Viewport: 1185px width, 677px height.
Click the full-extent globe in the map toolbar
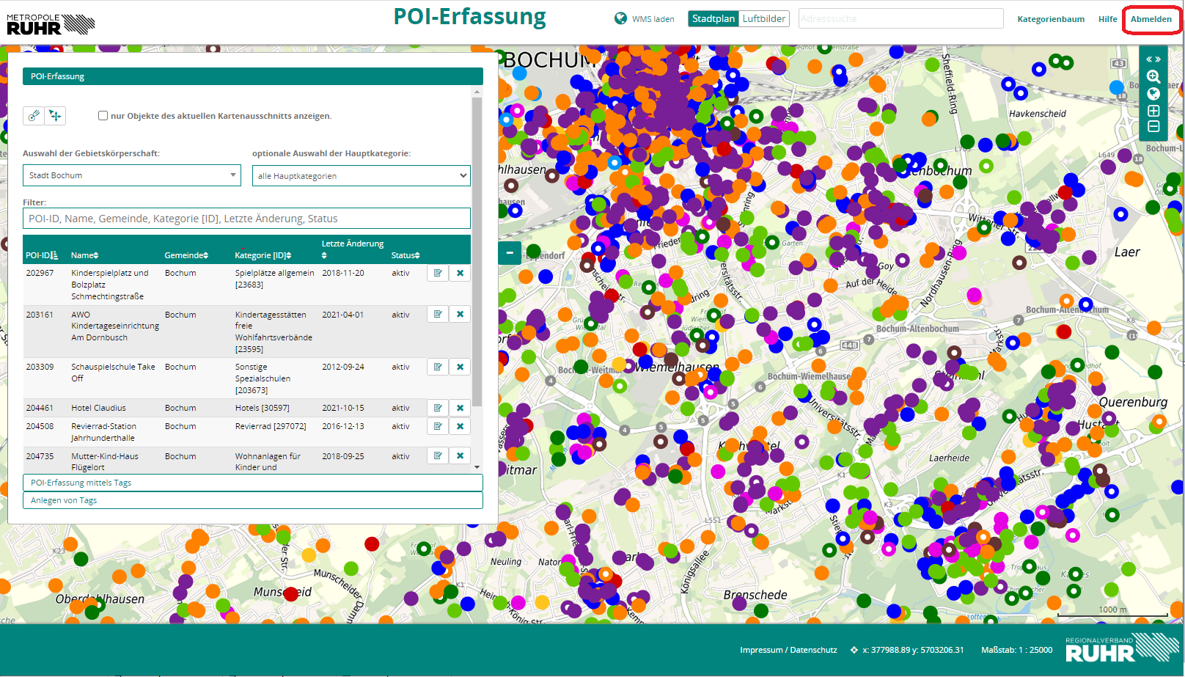click(x=1153, y=93)
